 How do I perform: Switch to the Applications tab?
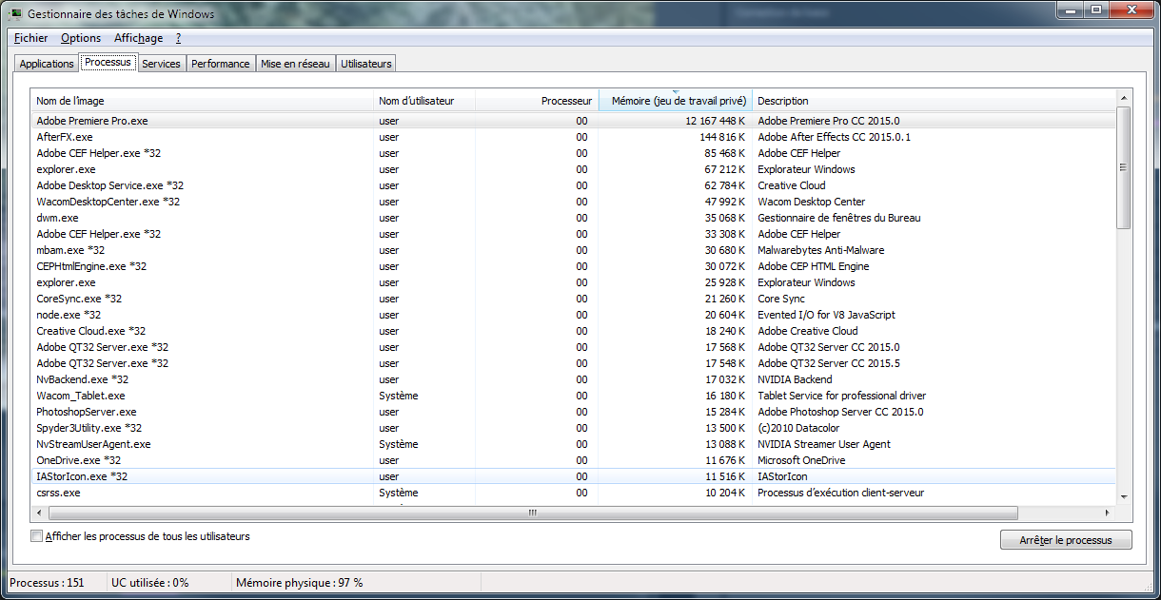pos(47,64)
